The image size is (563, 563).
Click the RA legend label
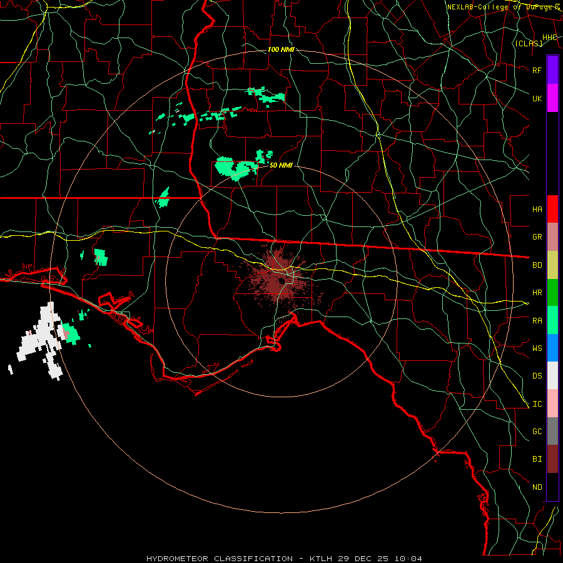click(537, 321)
